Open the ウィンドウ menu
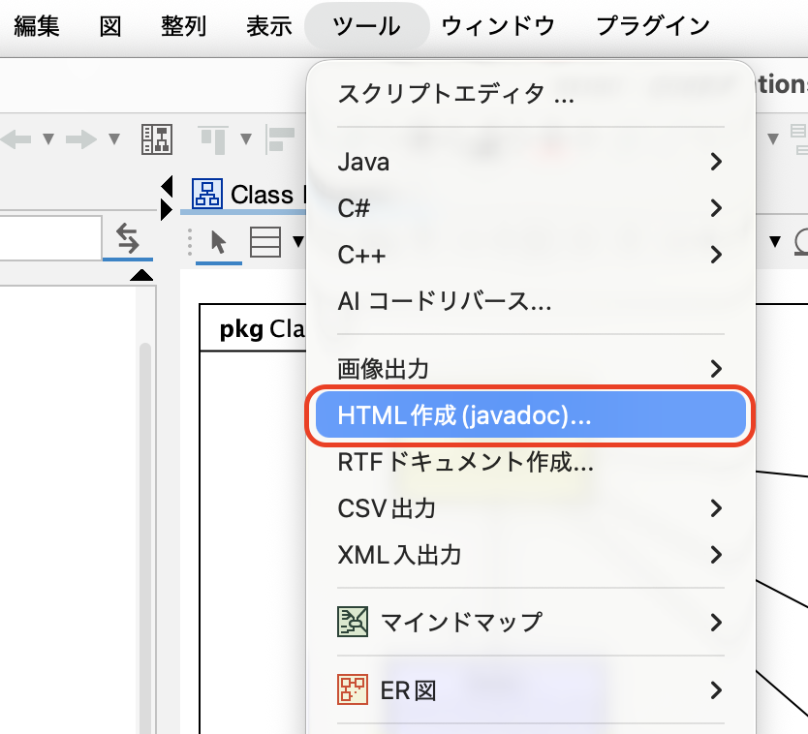This screenshot has height=734, width=808. 497,26
